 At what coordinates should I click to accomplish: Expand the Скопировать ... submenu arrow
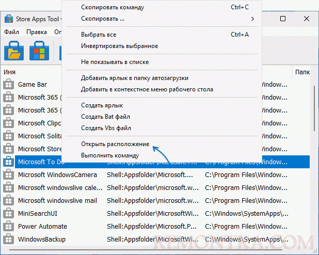[252, 19]
